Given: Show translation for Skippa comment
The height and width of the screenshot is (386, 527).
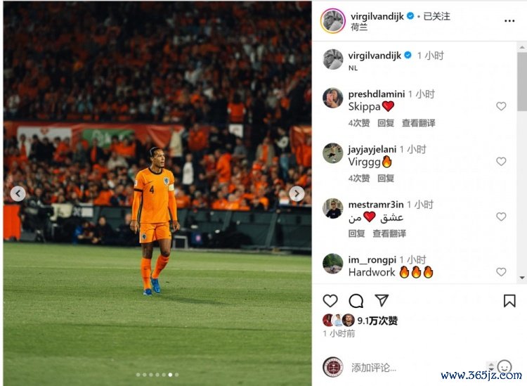Looking at the screenshot, I should (419, 123).
